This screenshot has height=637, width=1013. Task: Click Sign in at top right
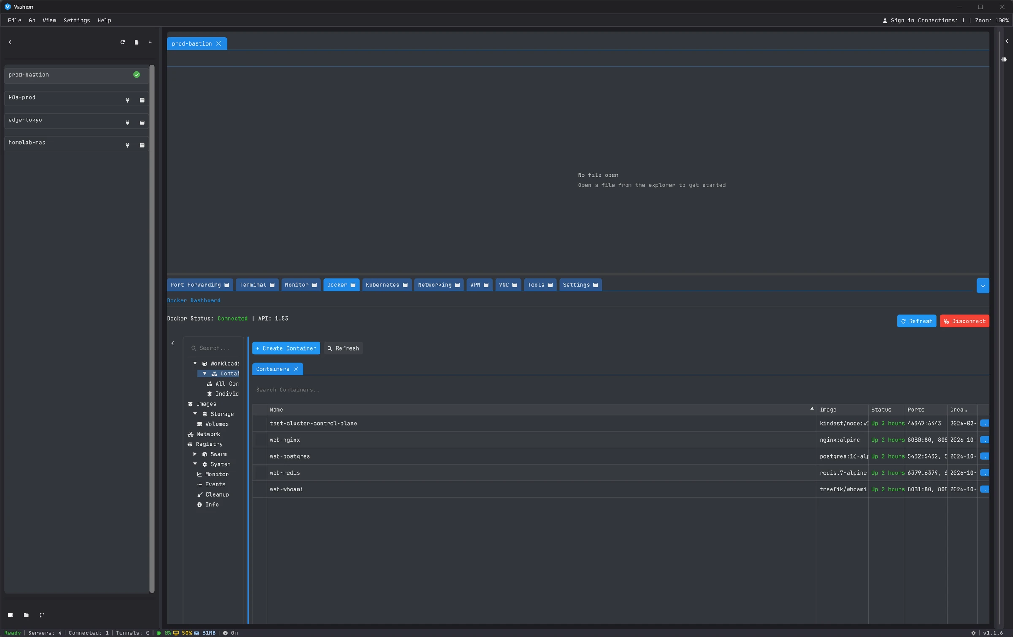899,20
